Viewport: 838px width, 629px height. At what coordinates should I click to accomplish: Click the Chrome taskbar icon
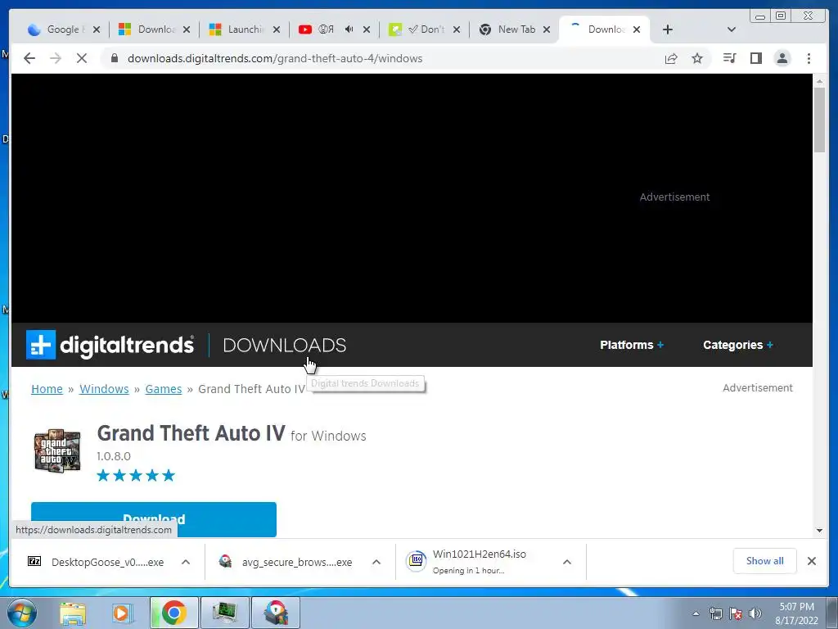click(173, 613)
